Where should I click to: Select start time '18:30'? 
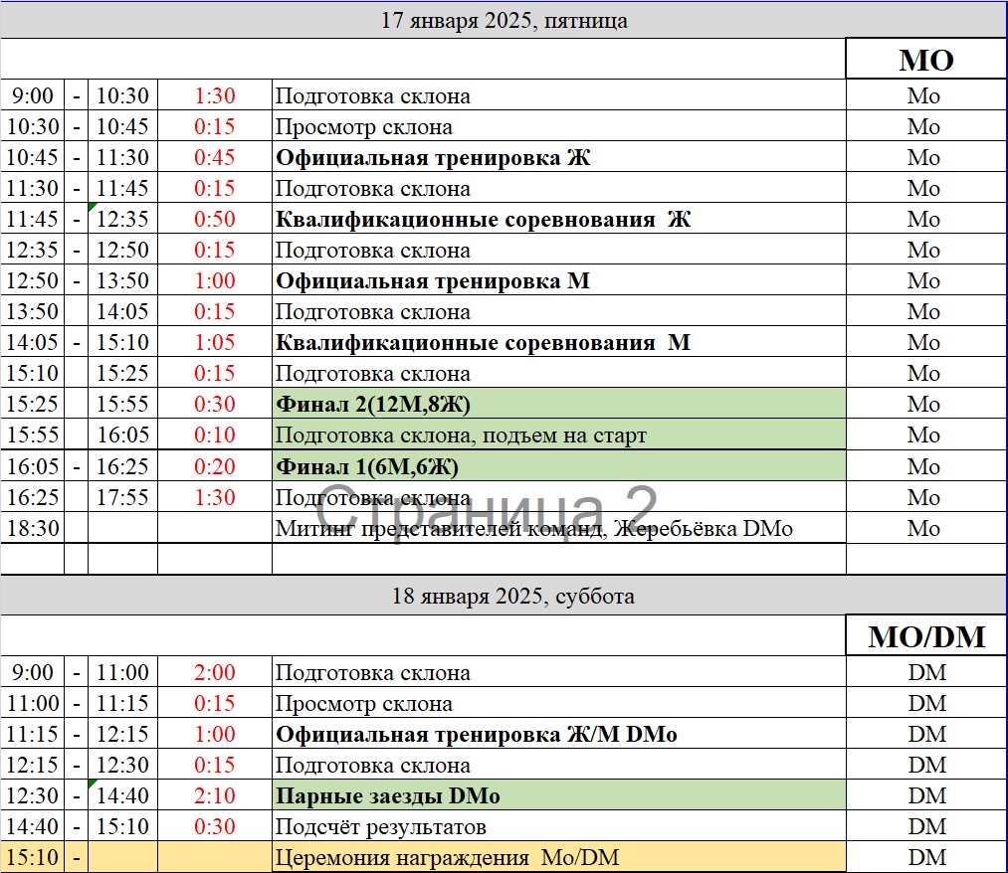(x=33, y=528)
